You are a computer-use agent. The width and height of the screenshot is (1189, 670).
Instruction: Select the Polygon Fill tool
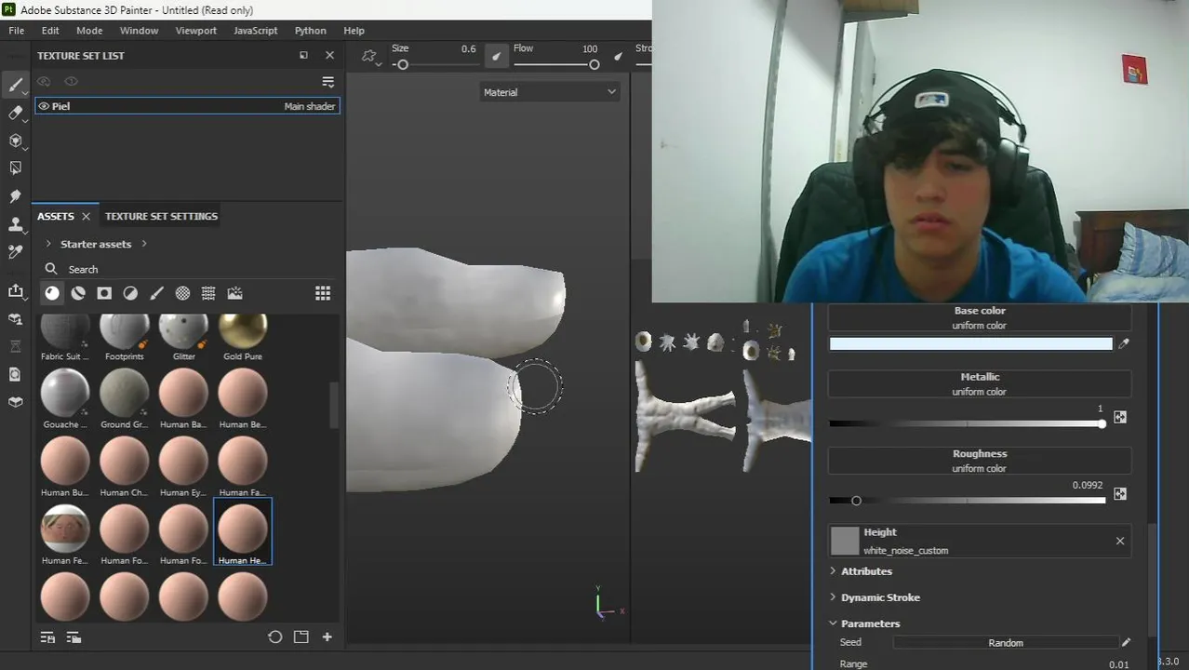point(16,168)
